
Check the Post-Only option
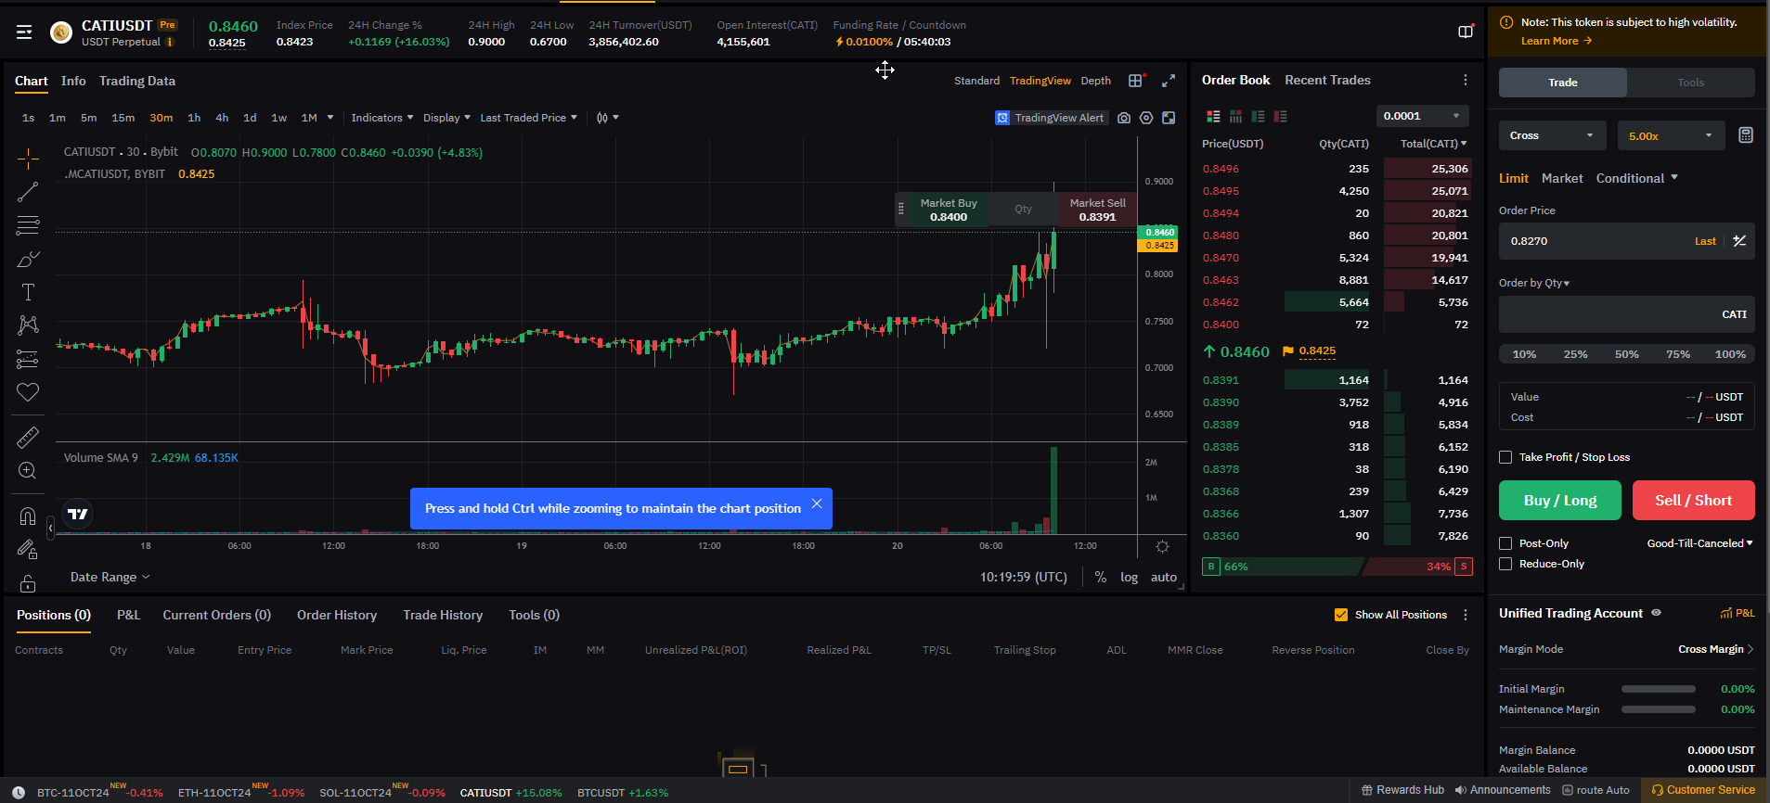(1505, 543)
